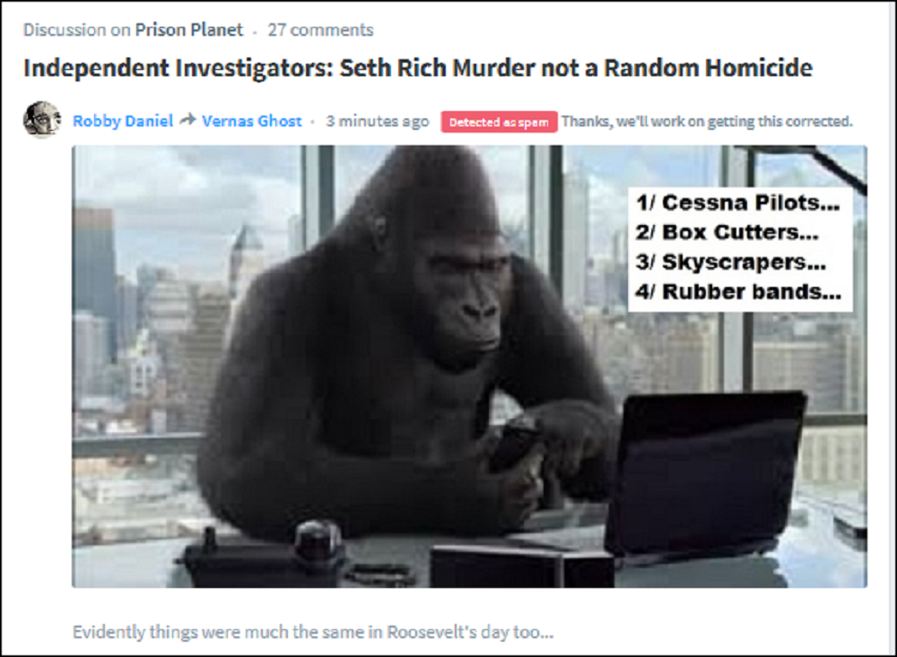The width and height of the screenshot is (897, 657).
Task: Click the red-domed gadget on the desk
Action: point(317,540)
